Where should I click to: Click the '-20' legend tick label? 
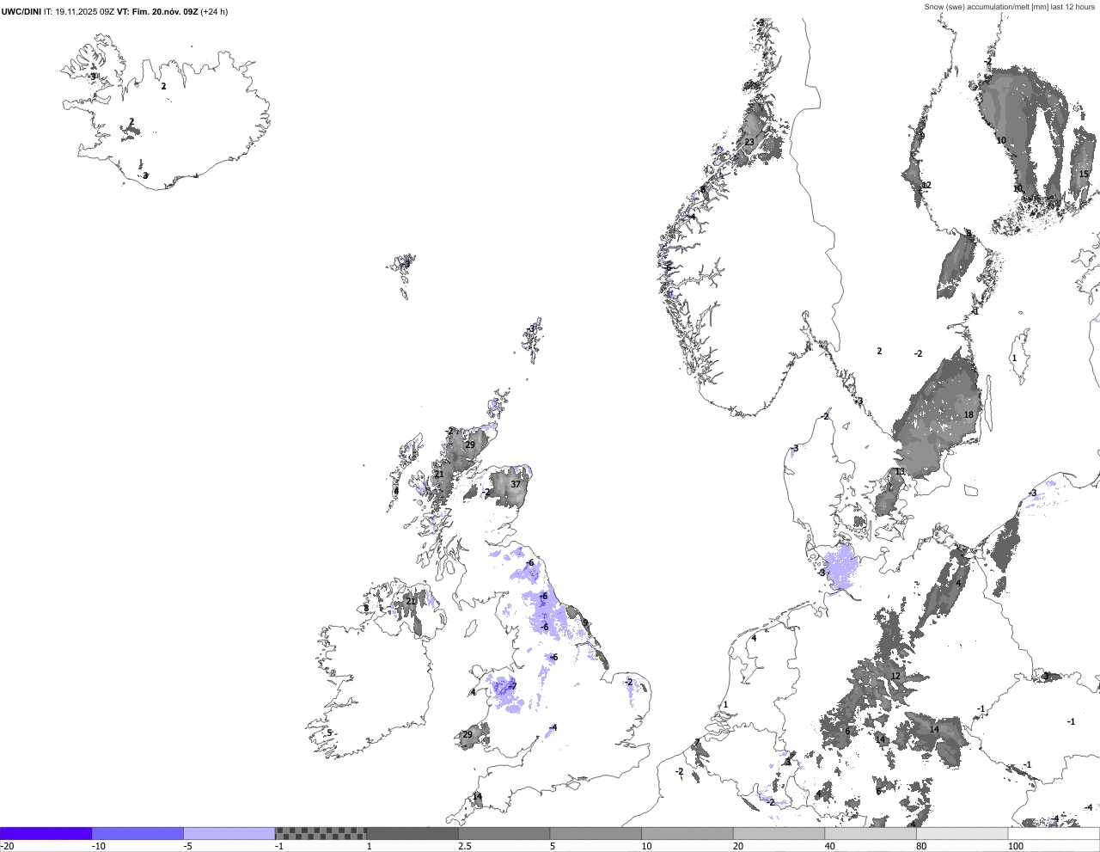7,846
